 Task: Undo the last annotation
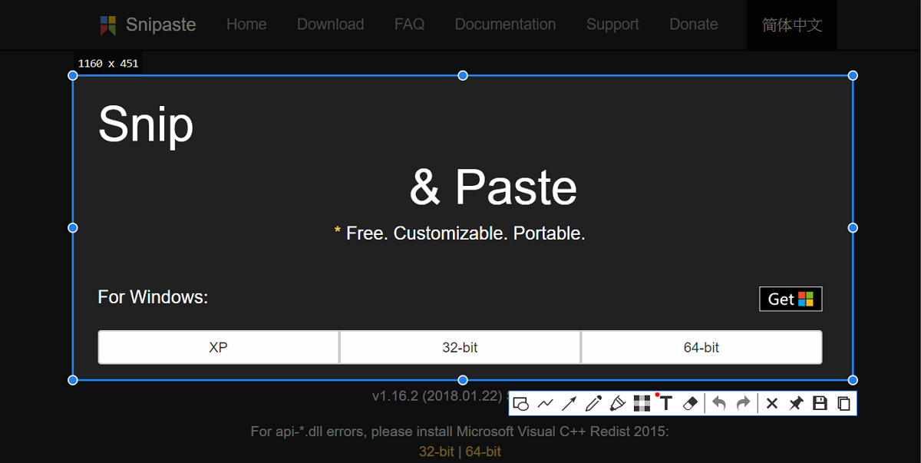point(719,403)
